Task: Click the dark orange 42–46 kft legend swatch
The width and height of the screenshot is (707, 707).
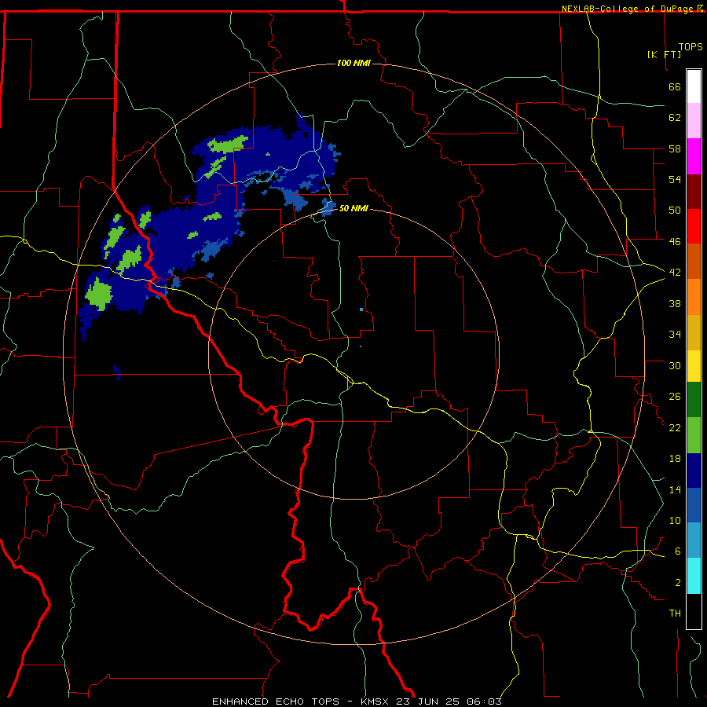Action: click(x=694, y=262)
